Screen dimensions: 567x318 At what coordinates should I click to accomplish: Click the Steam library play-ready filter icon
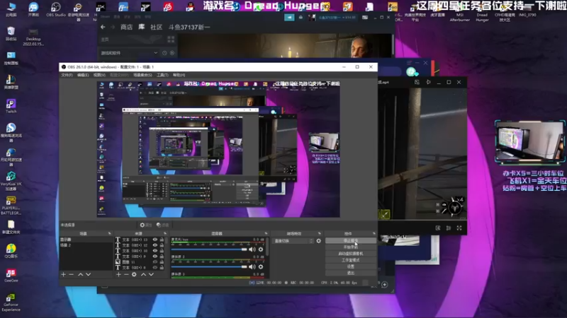point(172,53)
